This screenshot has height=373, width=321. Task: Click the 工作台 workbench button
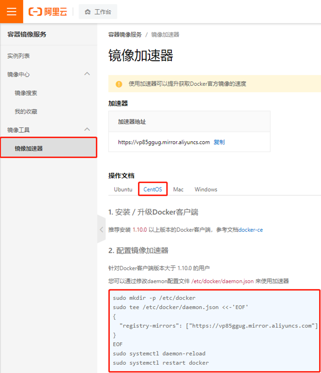point(98,12)
